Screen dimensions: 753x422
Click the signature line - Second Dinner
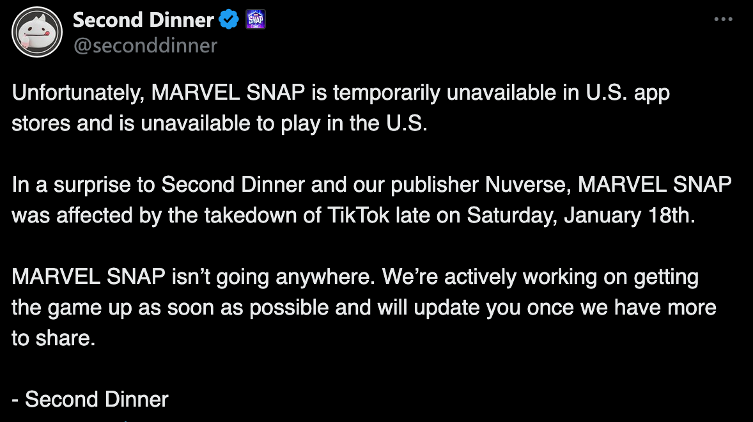point(89,400)
